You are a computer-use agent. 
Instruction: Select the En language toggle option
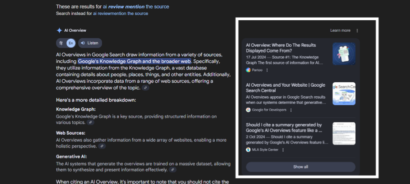pos(71,43)
